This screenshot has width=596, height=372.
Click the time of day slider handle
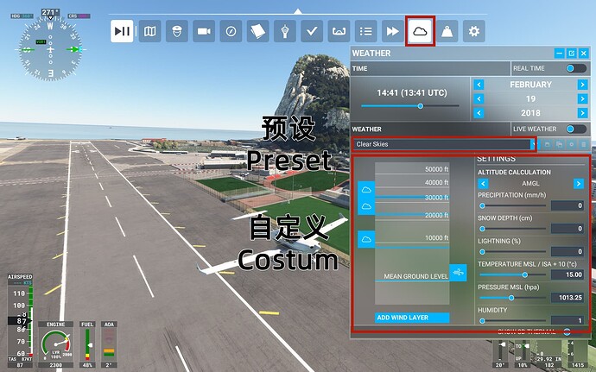[x=420, y=106]
